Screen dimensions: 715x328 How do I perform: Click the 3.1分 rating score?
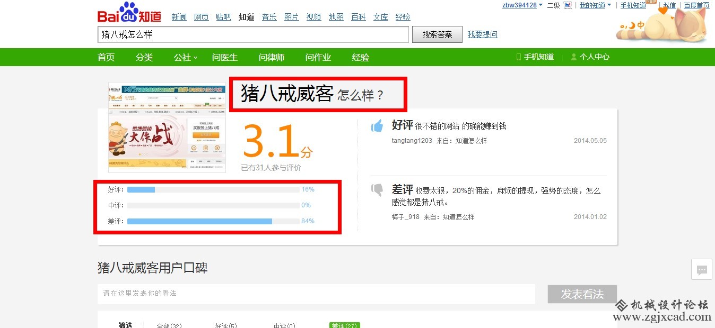point(277,142)
